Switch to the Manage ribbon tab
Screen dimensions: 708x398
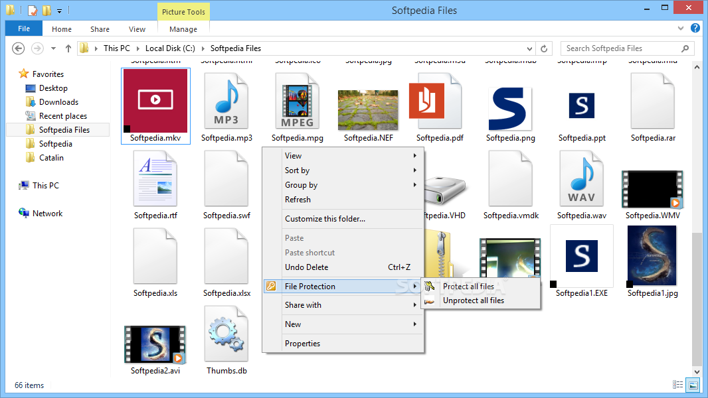tap(183, 29)
